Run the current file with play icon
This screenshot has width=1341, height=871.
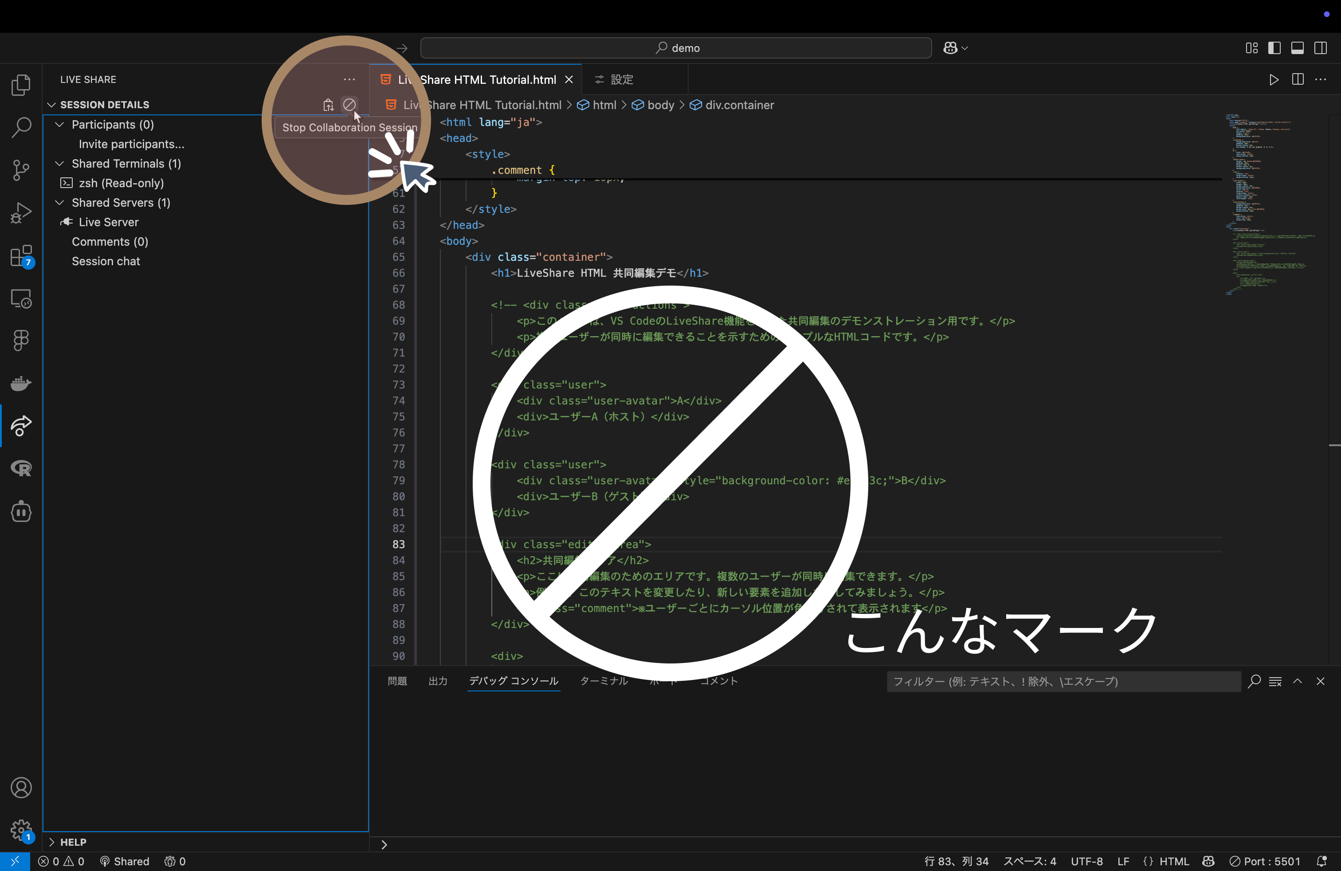[x=1274, y=79]
